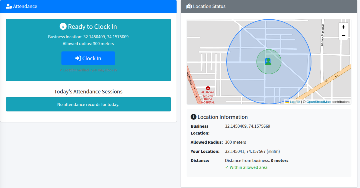Screen dimensions: 360x188
Task: Click the info icon next to Location Information
Action: click(193, 117)
